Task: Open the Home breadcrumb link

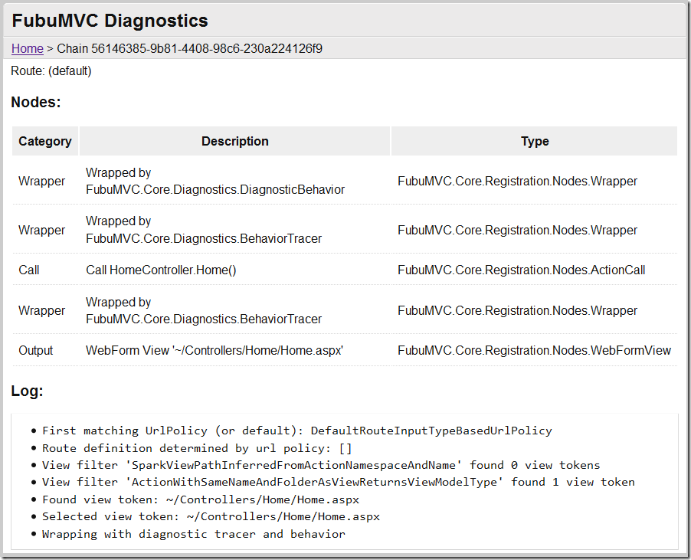Action: [28, 48]
